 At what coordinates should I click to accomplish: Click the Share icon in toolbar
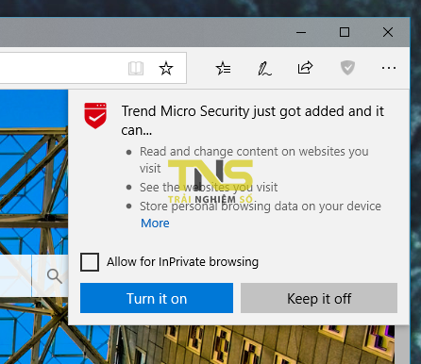(305, 67)
